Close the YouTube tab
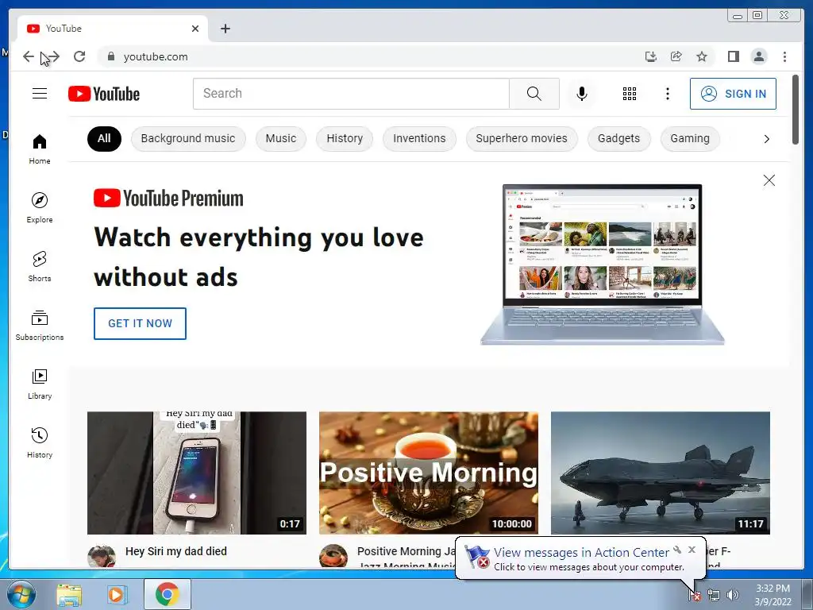This screenshot has height=610, width=813. coord(195,29)
